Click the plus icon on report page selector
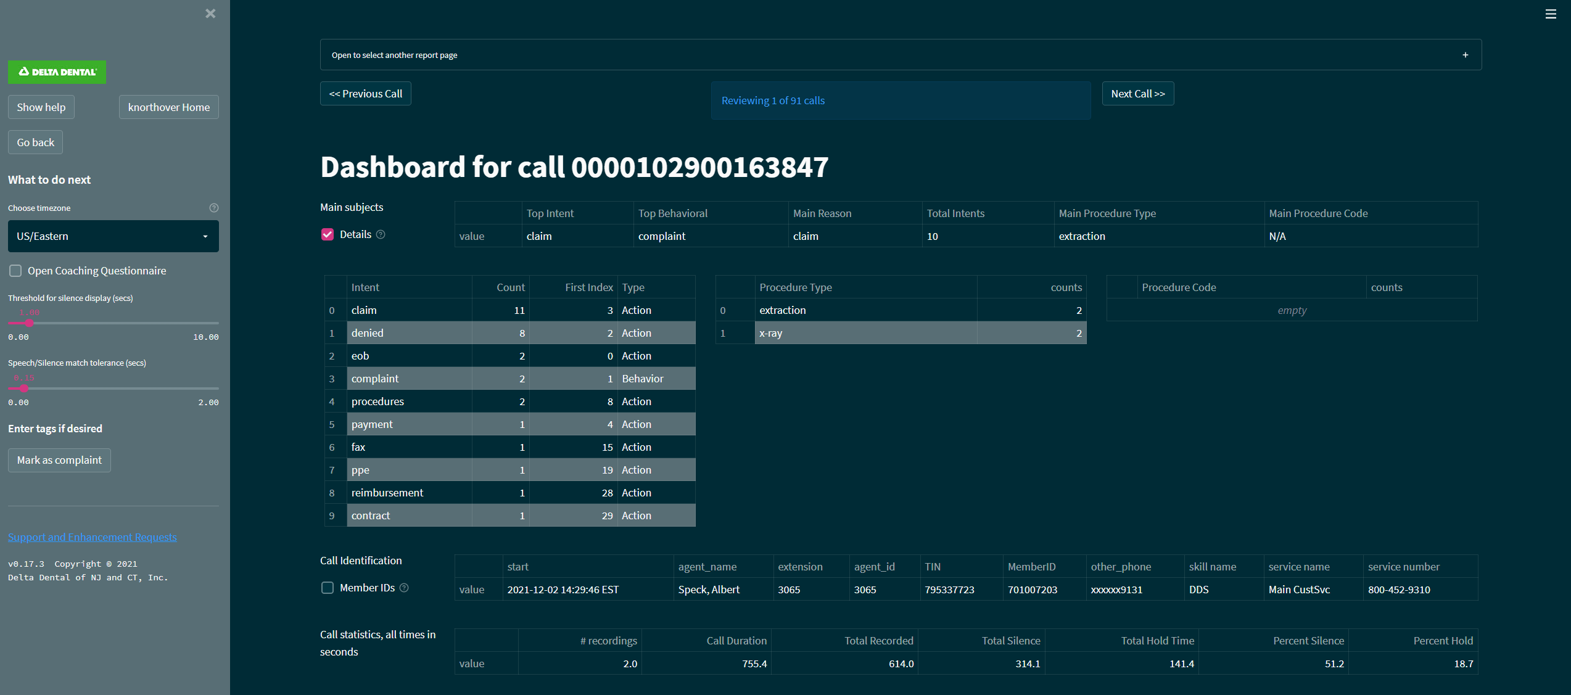 click(x=1466, y=55)
